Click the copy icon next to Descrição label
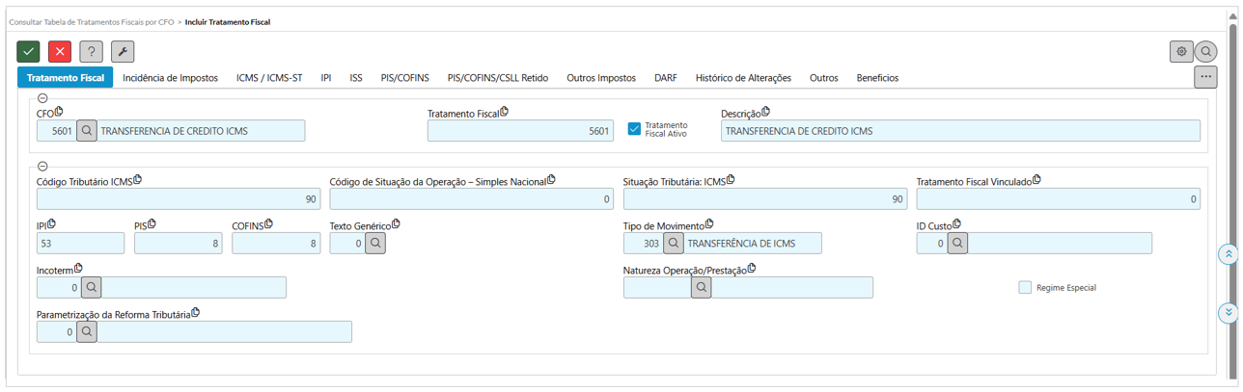1243x392 pixels. pyautogui.click(x=766, y=113)
